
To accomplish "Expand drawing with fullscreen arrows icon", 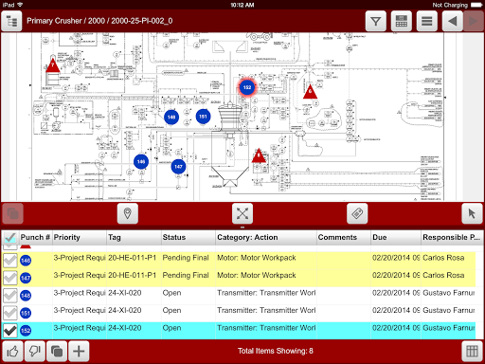I will tap(242, 213).
